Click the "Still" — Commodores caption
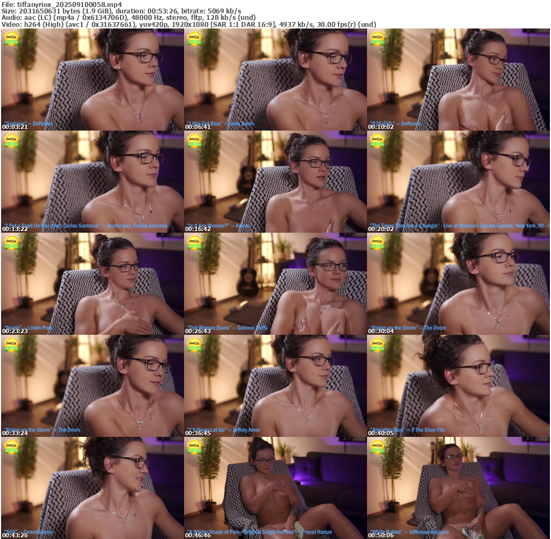Screen dimensions: 551x539 tap(28, 532)
